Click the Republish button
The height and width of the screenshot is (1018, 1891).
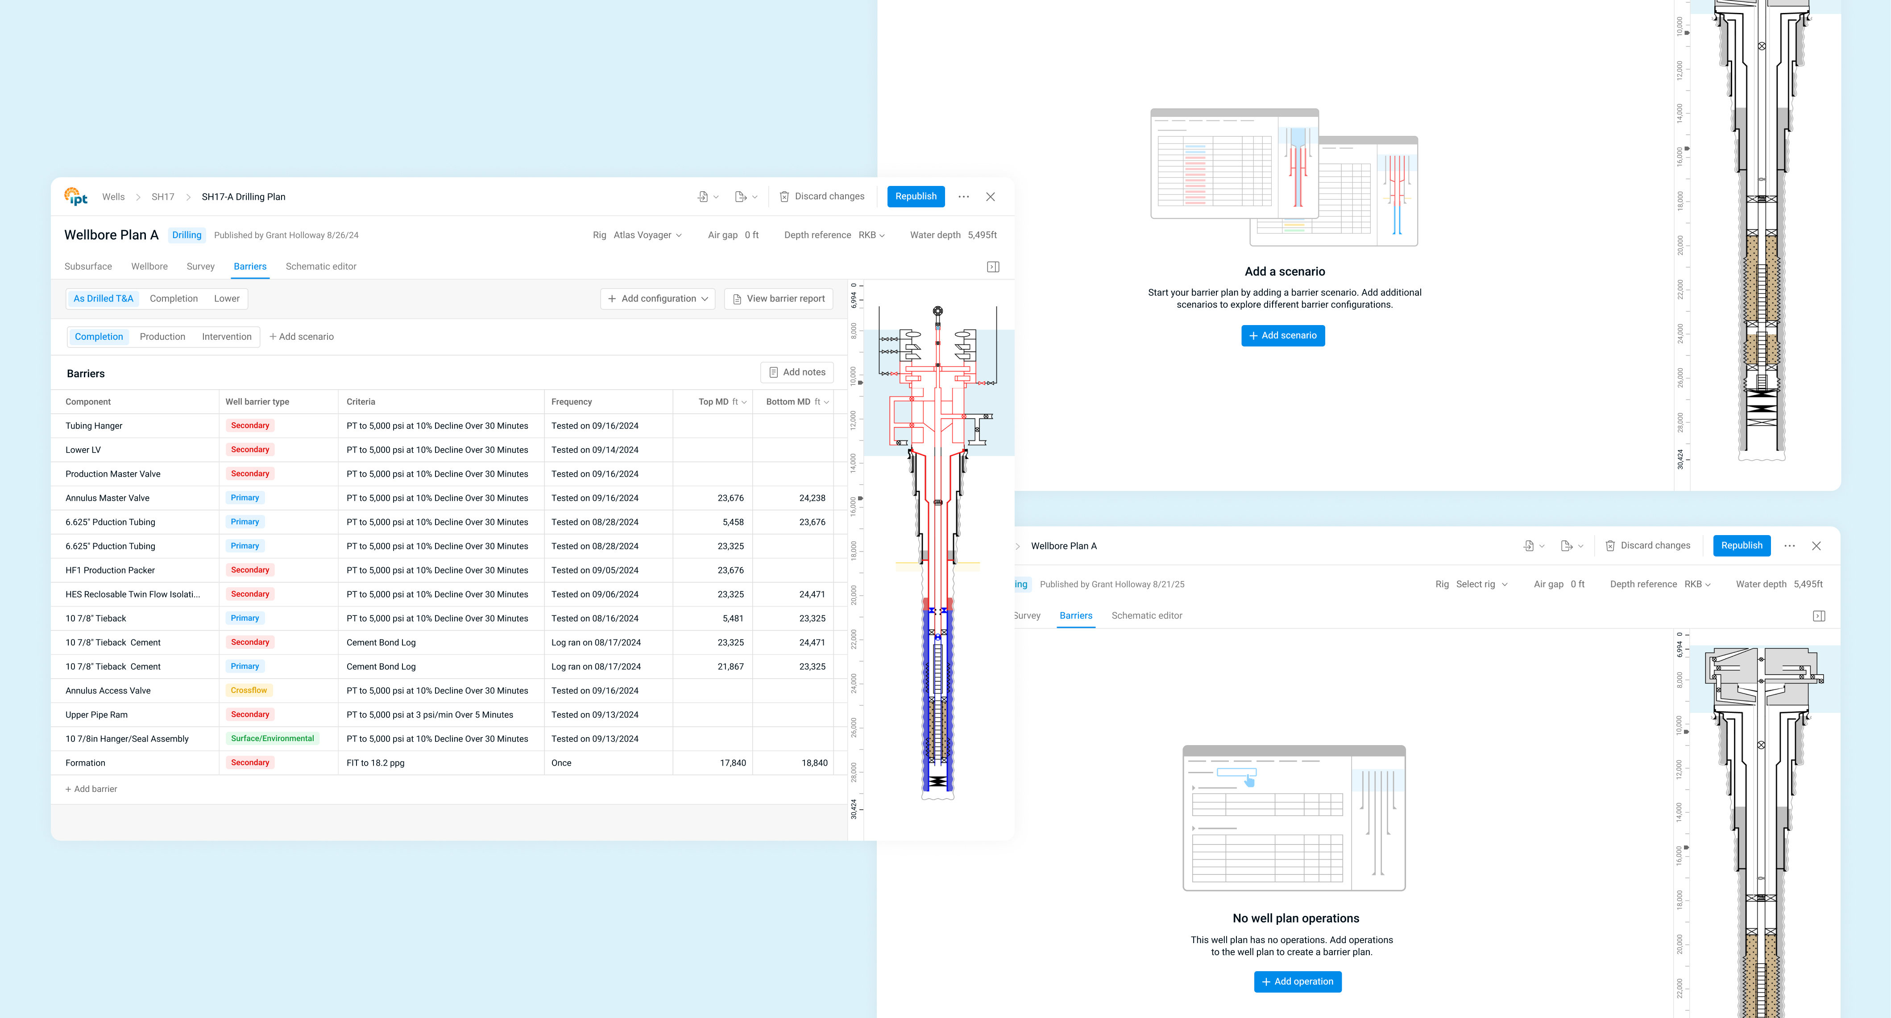pos(916,197)
